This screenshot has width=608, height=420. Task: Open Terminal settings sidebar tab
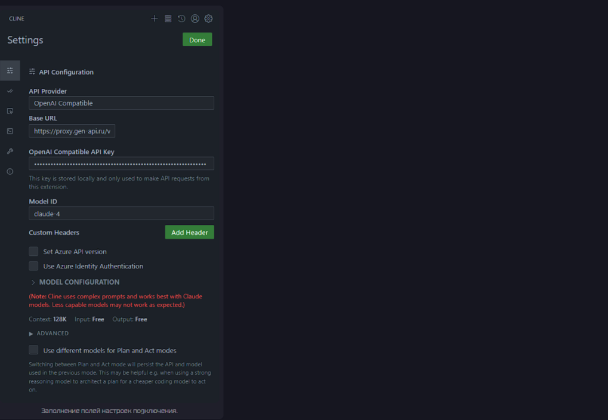point(10,131)
